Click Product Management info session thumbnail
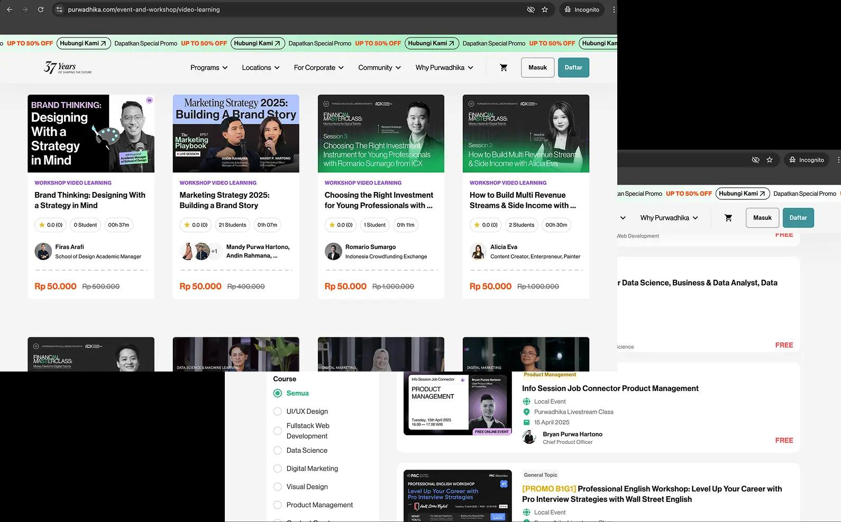 [458, 404]
